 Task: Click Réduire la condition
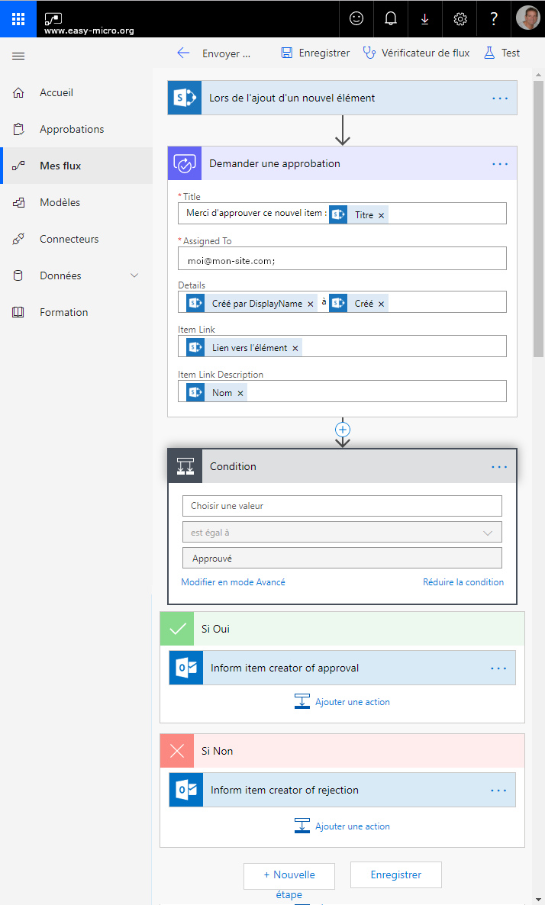[x=463, y=581]
